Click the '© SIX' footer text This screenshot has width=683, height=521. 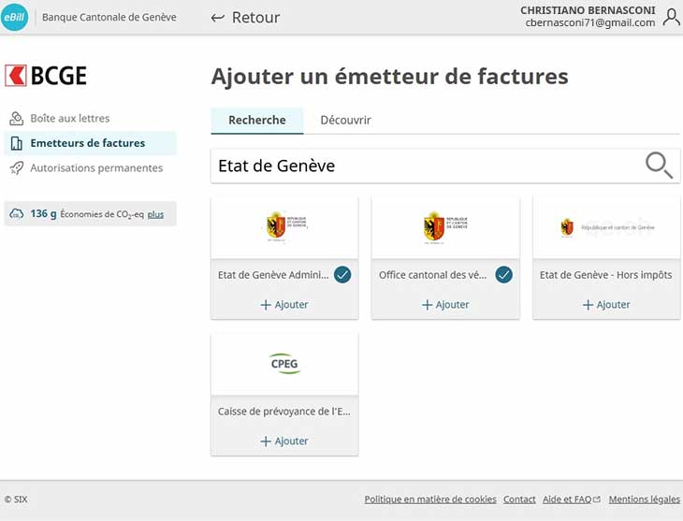[x=16, y=499]
